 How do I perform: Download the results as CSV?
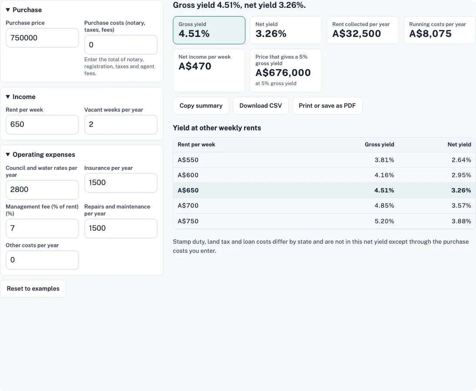pos(261,106)
